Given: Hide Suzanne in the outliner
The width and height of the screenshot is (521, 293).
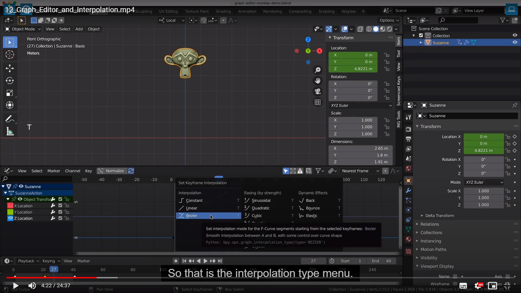Looking at the screenshot, I should (515, 42).
